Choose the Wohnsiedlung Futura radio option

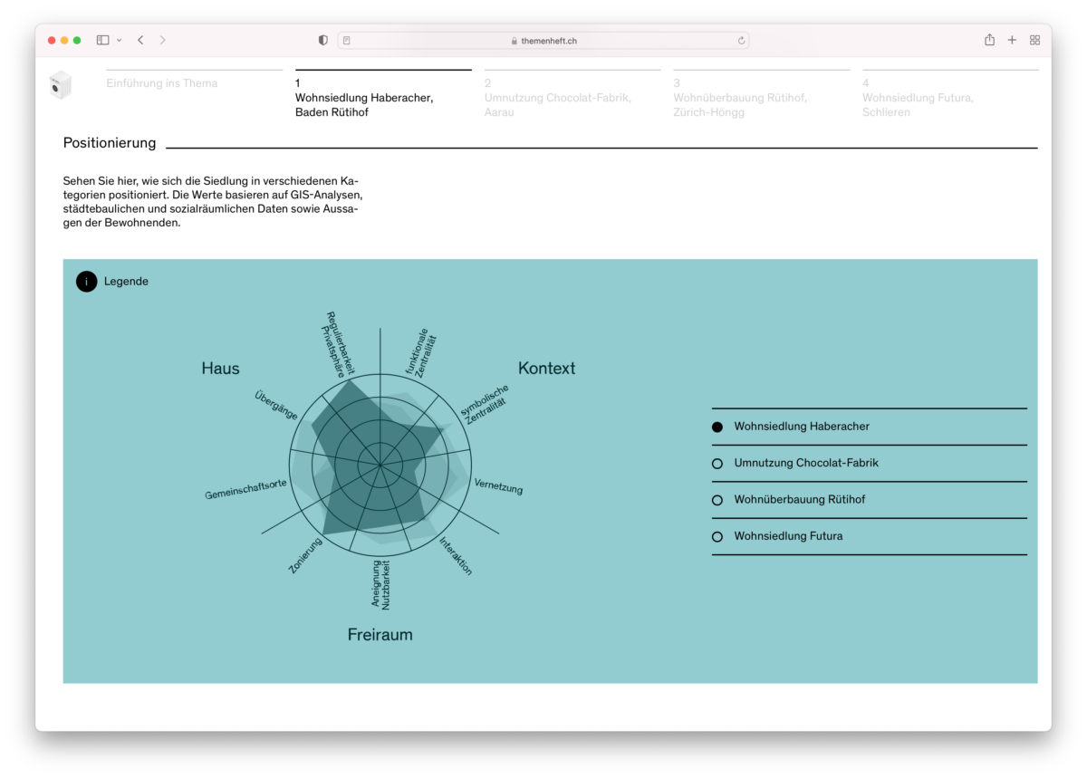coord(717,536)
